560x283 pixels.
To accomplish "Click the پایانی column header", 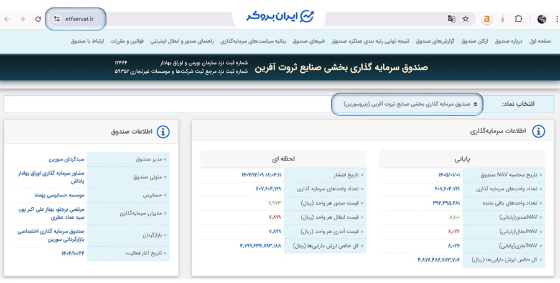I will [462, 159].
